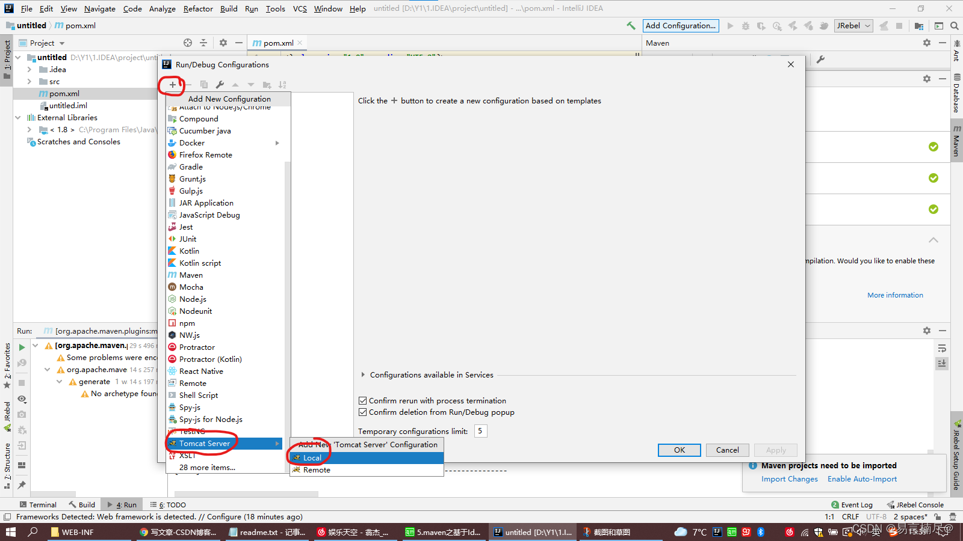
Task: Click the Windows taskbar search icon
Action: tap(33, 532)
